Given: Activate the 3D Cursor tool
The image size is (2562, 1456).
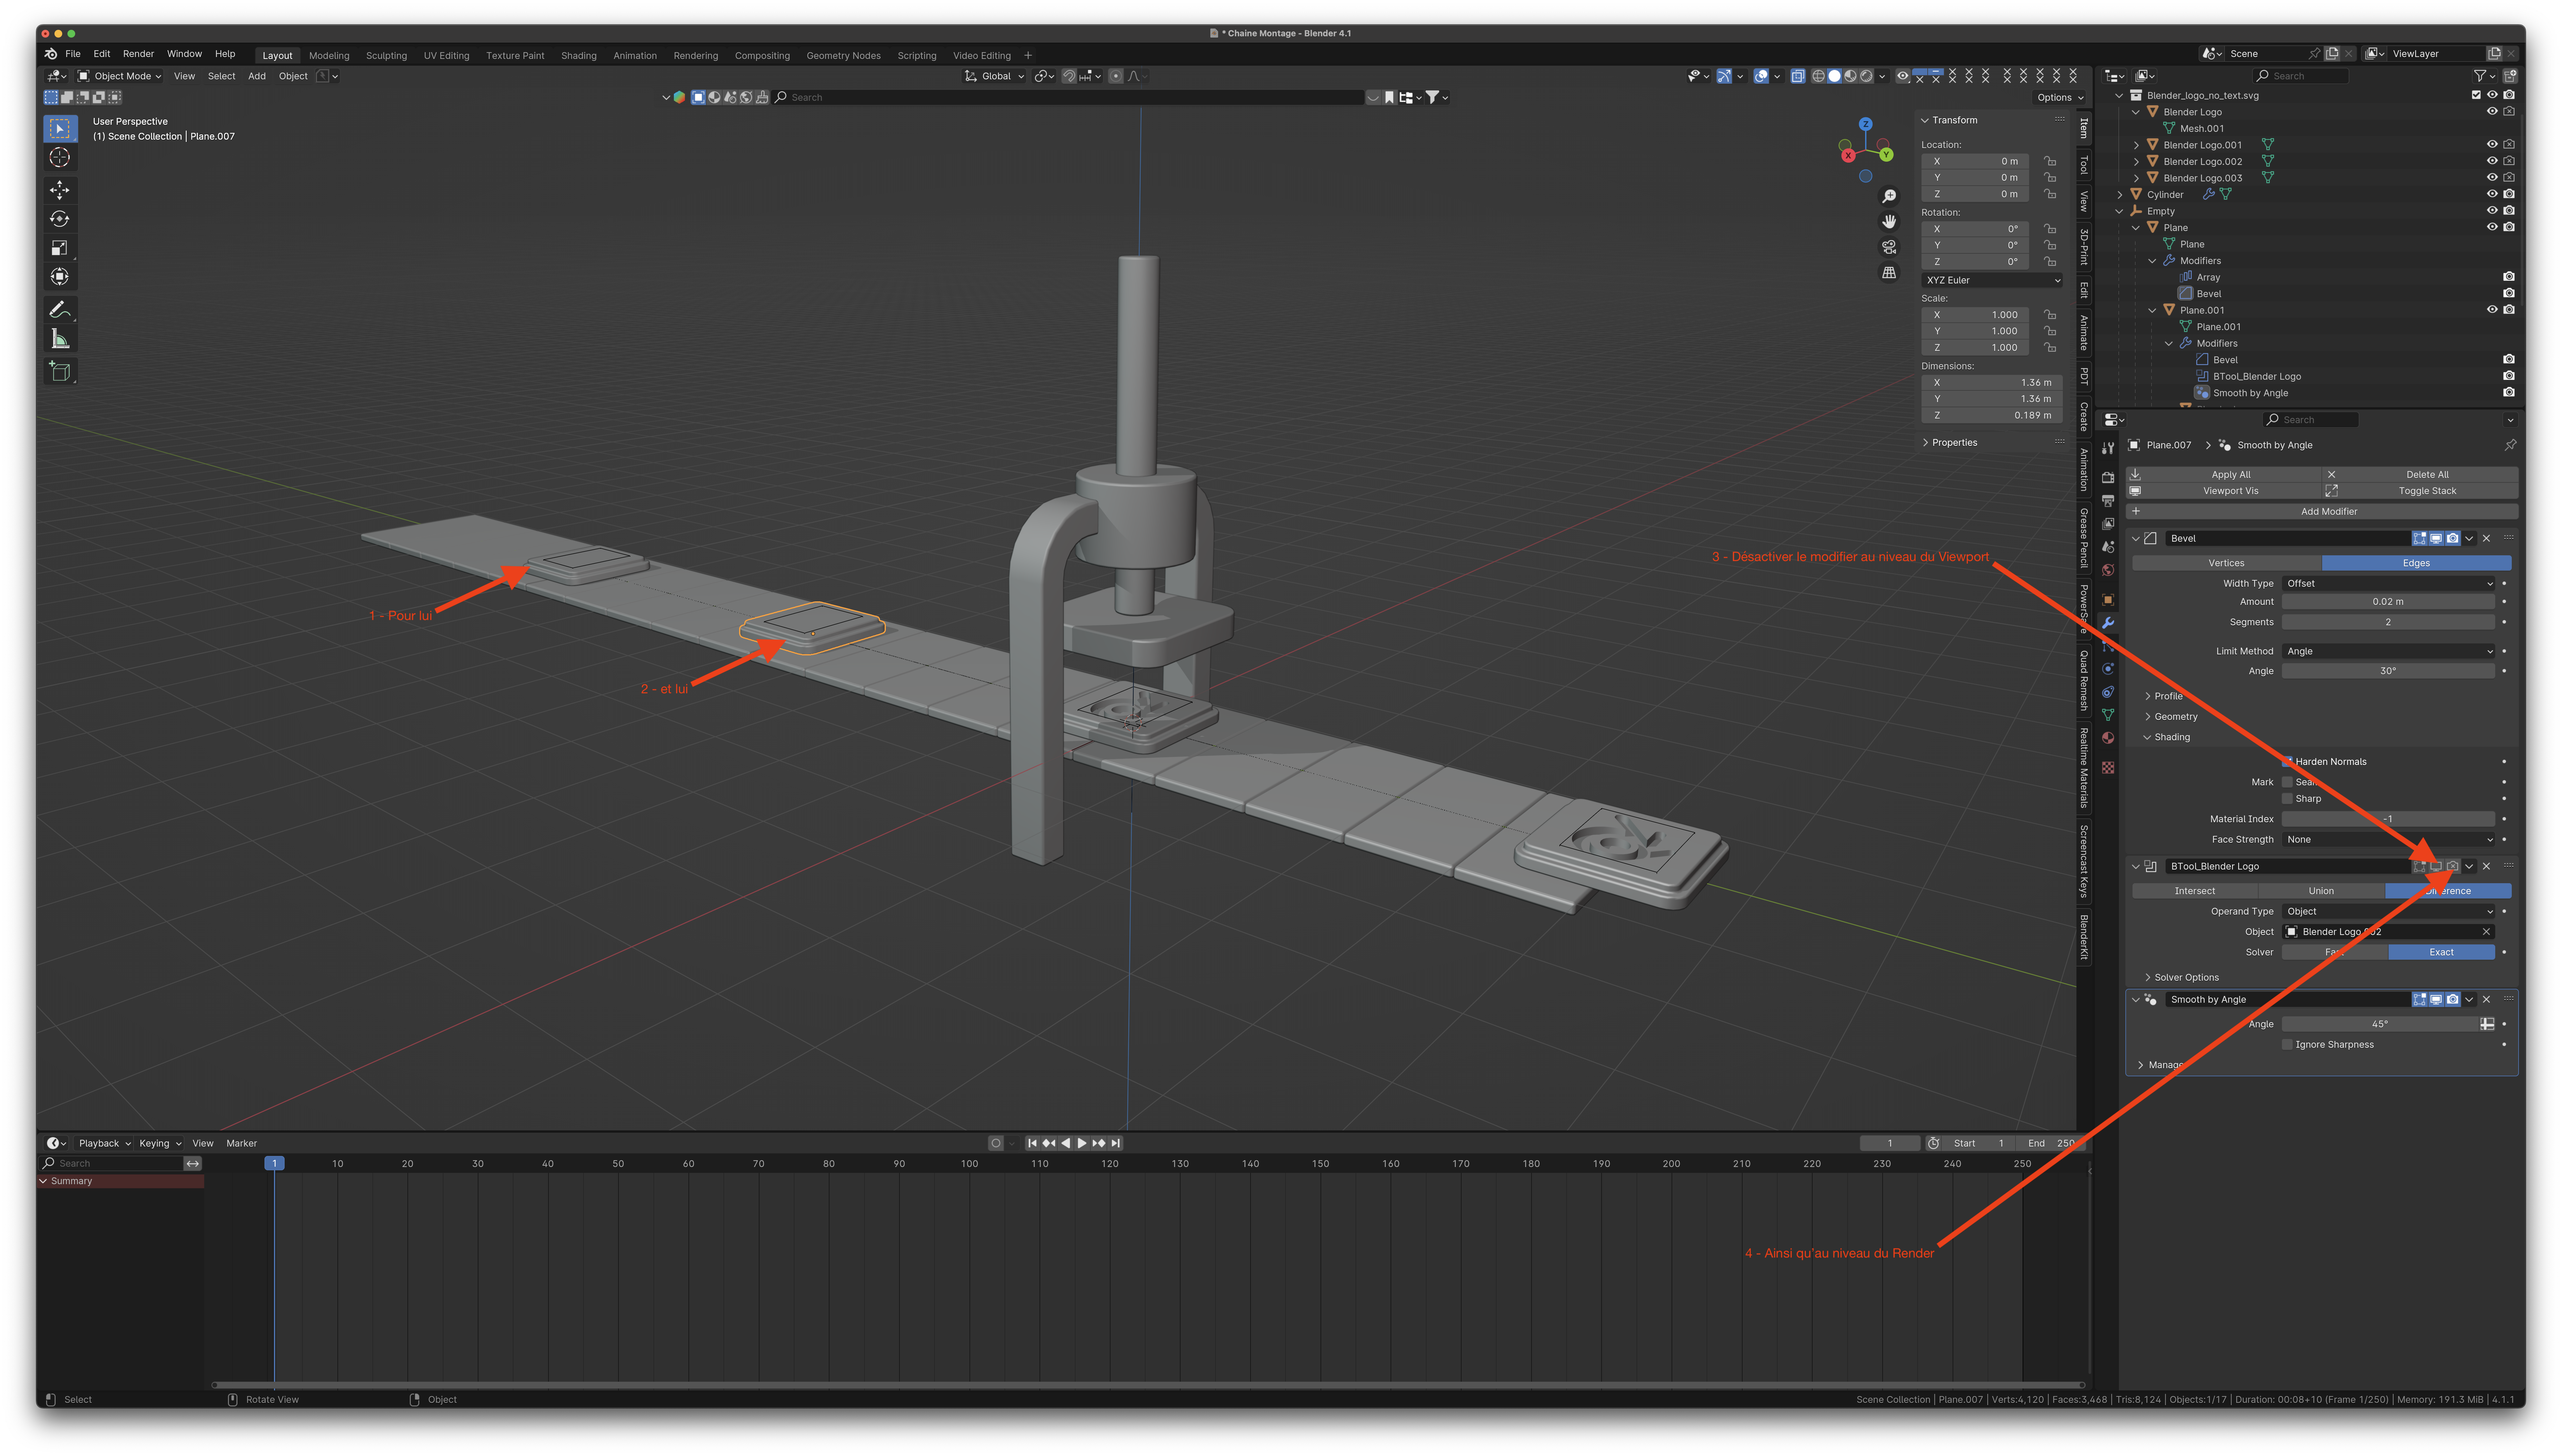Looking at the screenshot, I should point(60,157).
